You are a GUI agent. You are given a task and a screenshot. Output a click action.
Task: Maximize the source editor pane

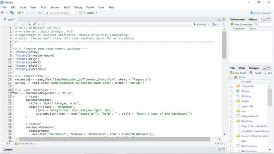pos(223,20)
